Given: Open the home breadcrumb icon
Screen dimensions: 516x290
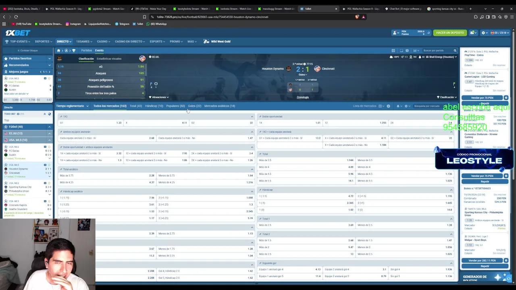Looking at the screenshot, I should [x=58, y=51].
